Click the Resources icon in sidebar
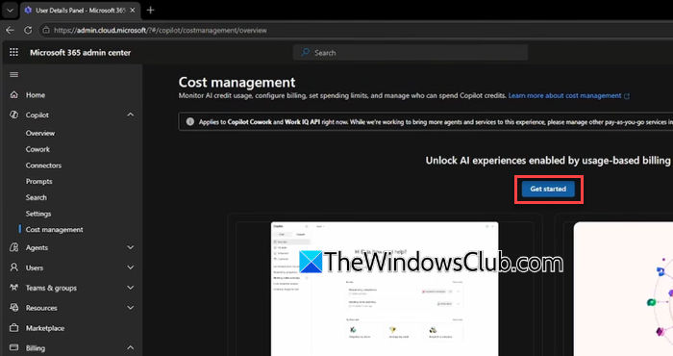Screen dimensions: 673x356 click(13, 308)
